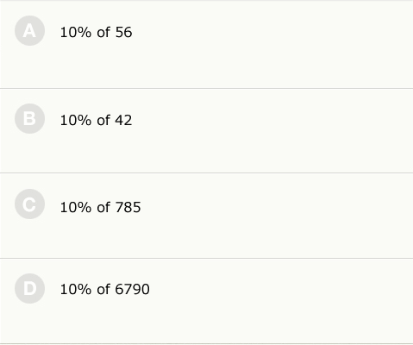Click the number 6790 in option D
This screenshot has height=345, width=413.
(x=132, y=289)
